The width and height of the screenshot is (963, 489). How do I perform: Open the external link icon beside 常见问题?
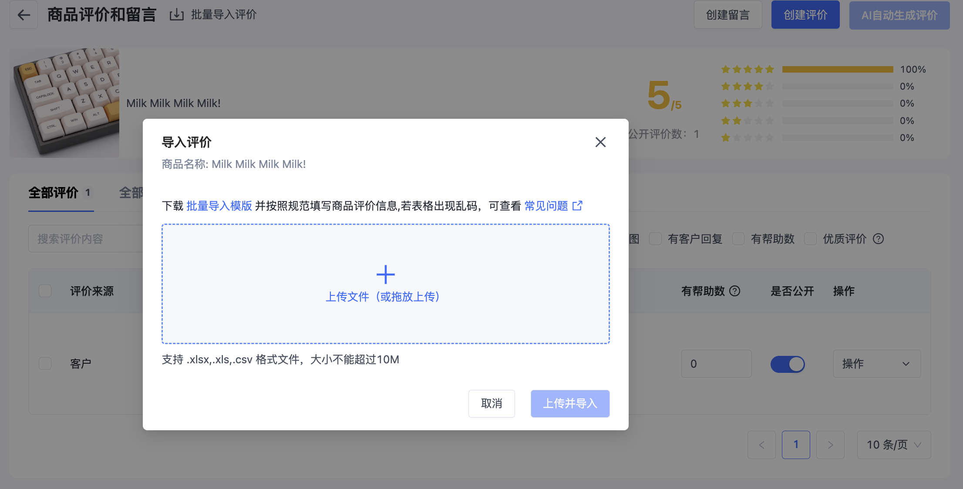pyautogui.click(x=577, y=206)
